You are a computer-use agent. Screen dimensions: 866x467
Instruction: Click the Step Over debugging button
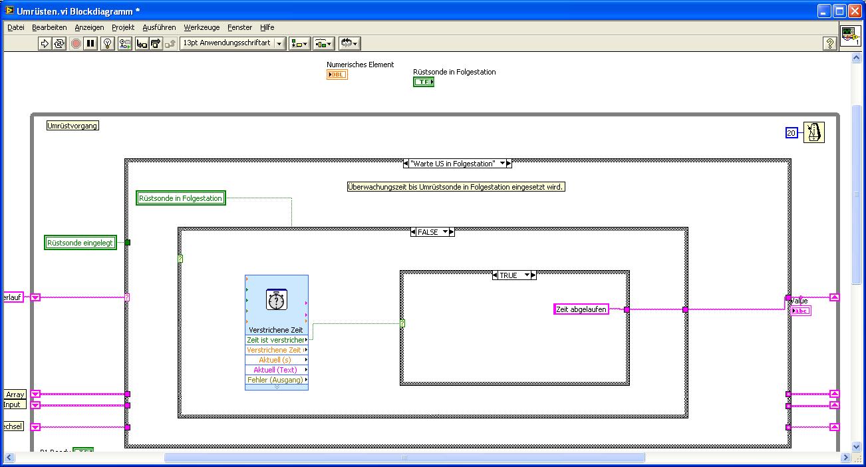point(156,43)
